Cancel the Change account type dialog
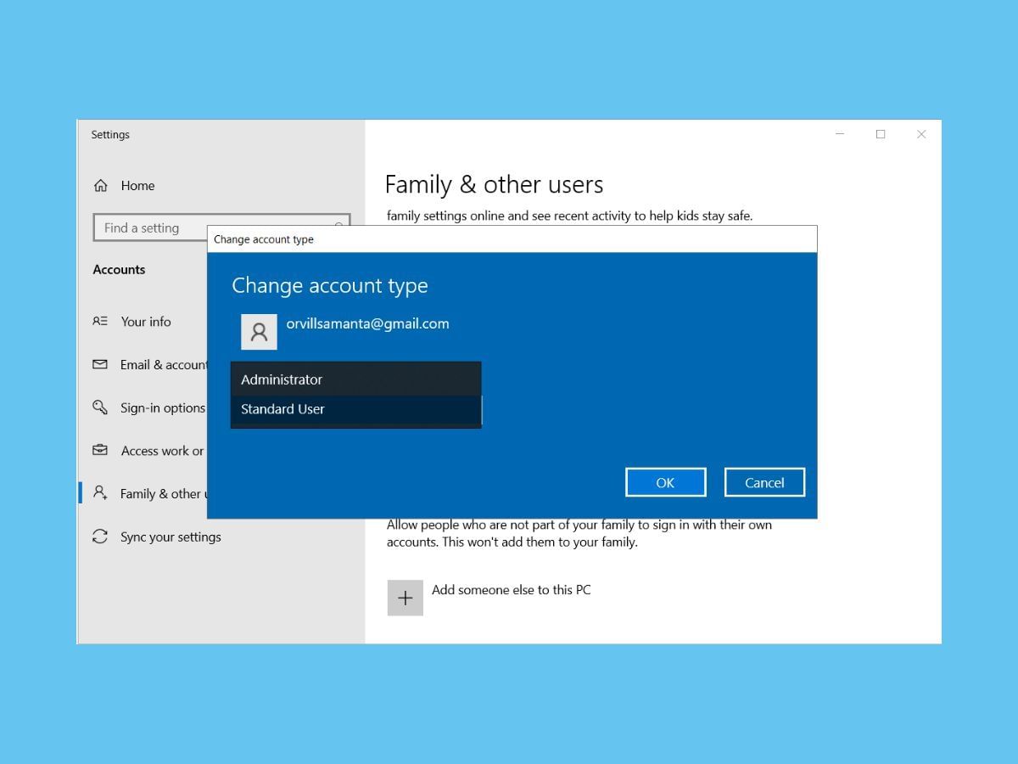This screenshot has height=764, width=1018. coord(764,481)
